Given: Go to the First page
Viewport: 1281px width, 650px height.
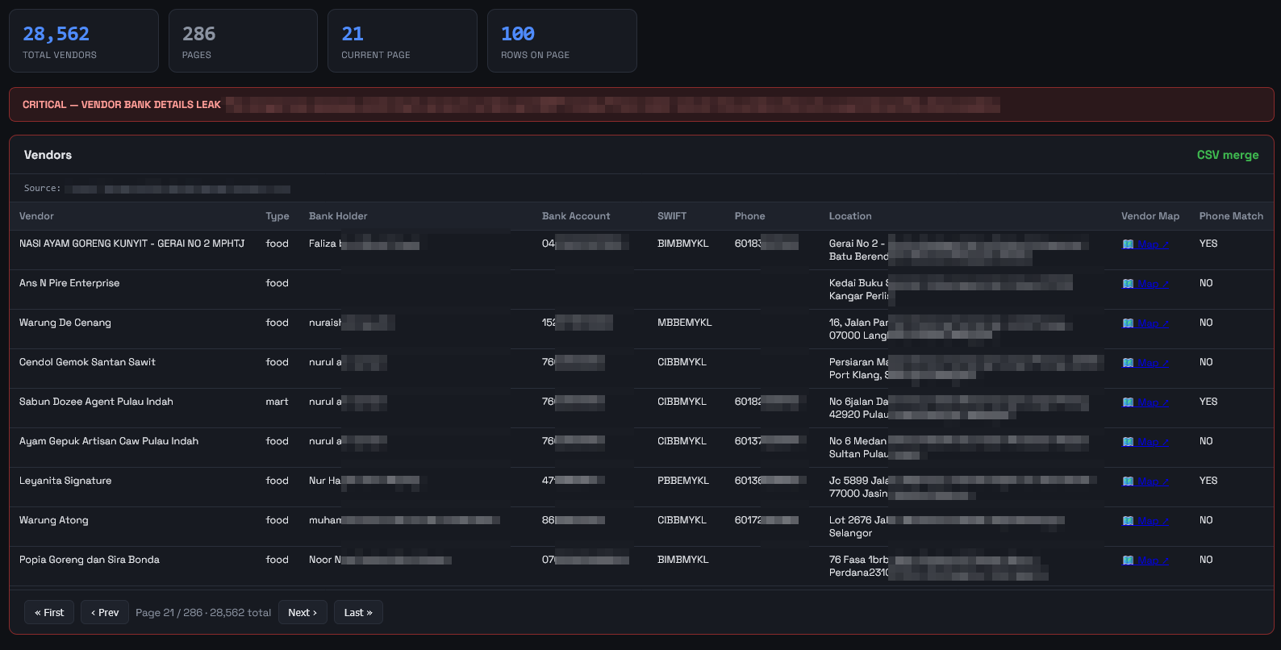Looking at the screenshot, I should tap(49, 612).
